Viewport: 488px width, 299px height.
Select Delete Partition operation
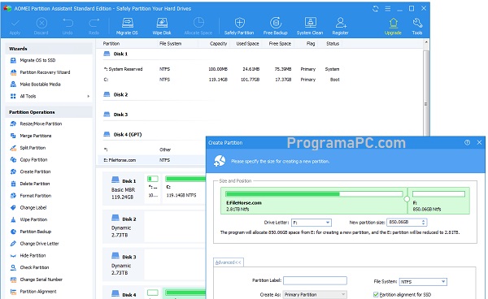pos(35,184)
